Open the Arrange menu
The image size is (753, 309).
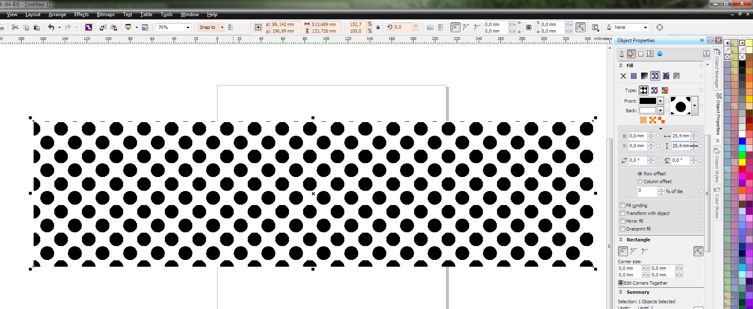click(57, 14)
